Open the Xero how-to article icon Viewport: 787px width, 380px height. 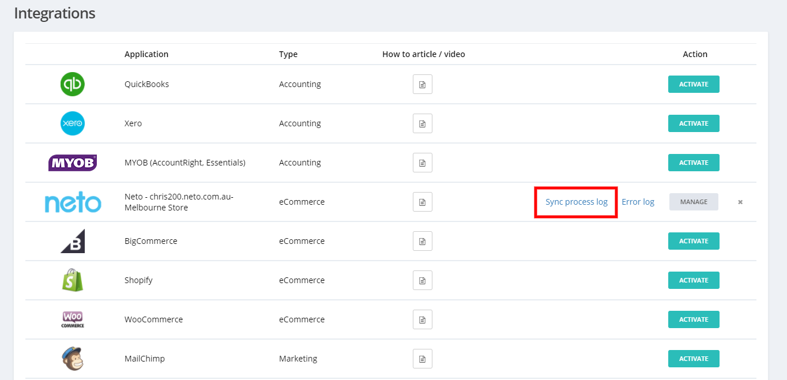click(422, 123)
